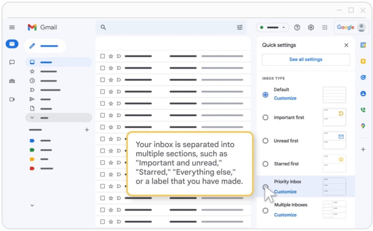Focus the search mail field

(x=171, y=27)
